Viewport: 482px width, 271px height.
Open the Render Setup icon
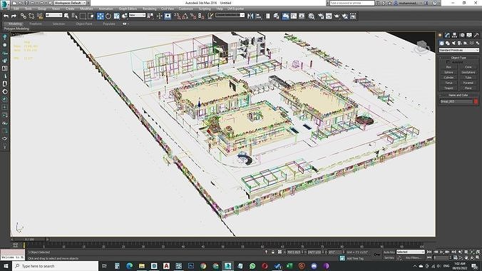click(321, 16)
